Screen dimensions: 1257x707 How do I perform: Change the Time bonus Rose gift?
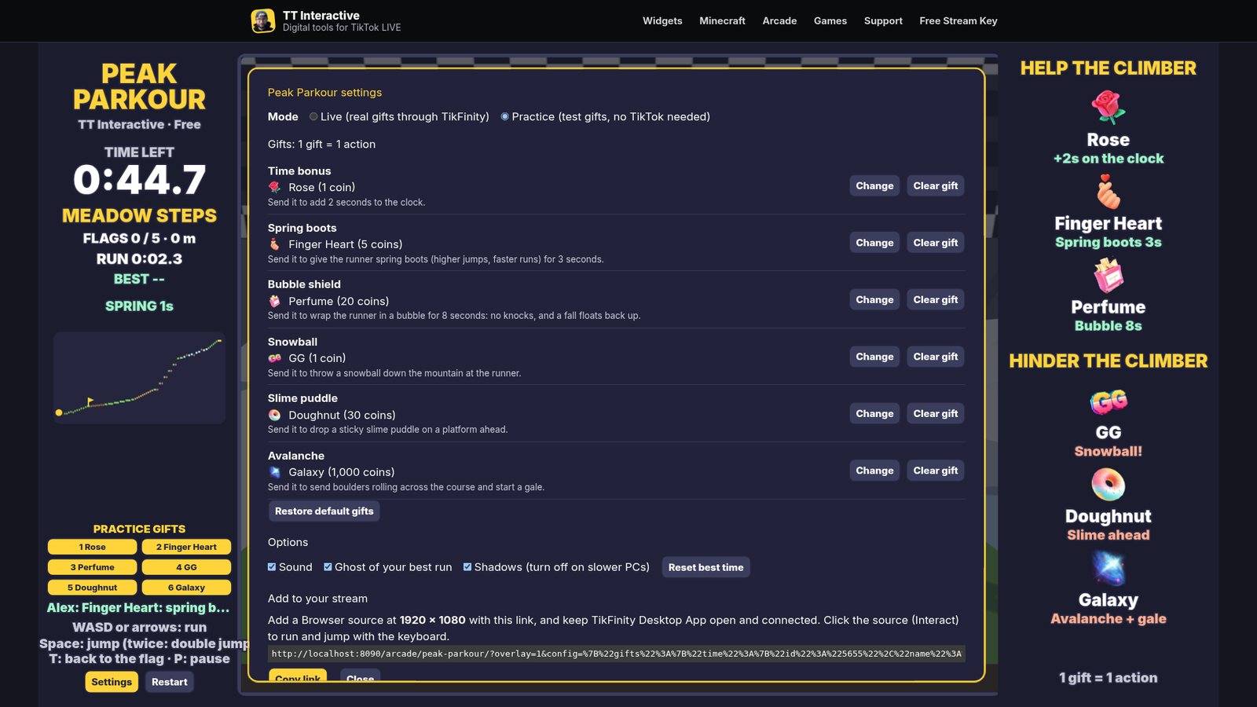874,186
